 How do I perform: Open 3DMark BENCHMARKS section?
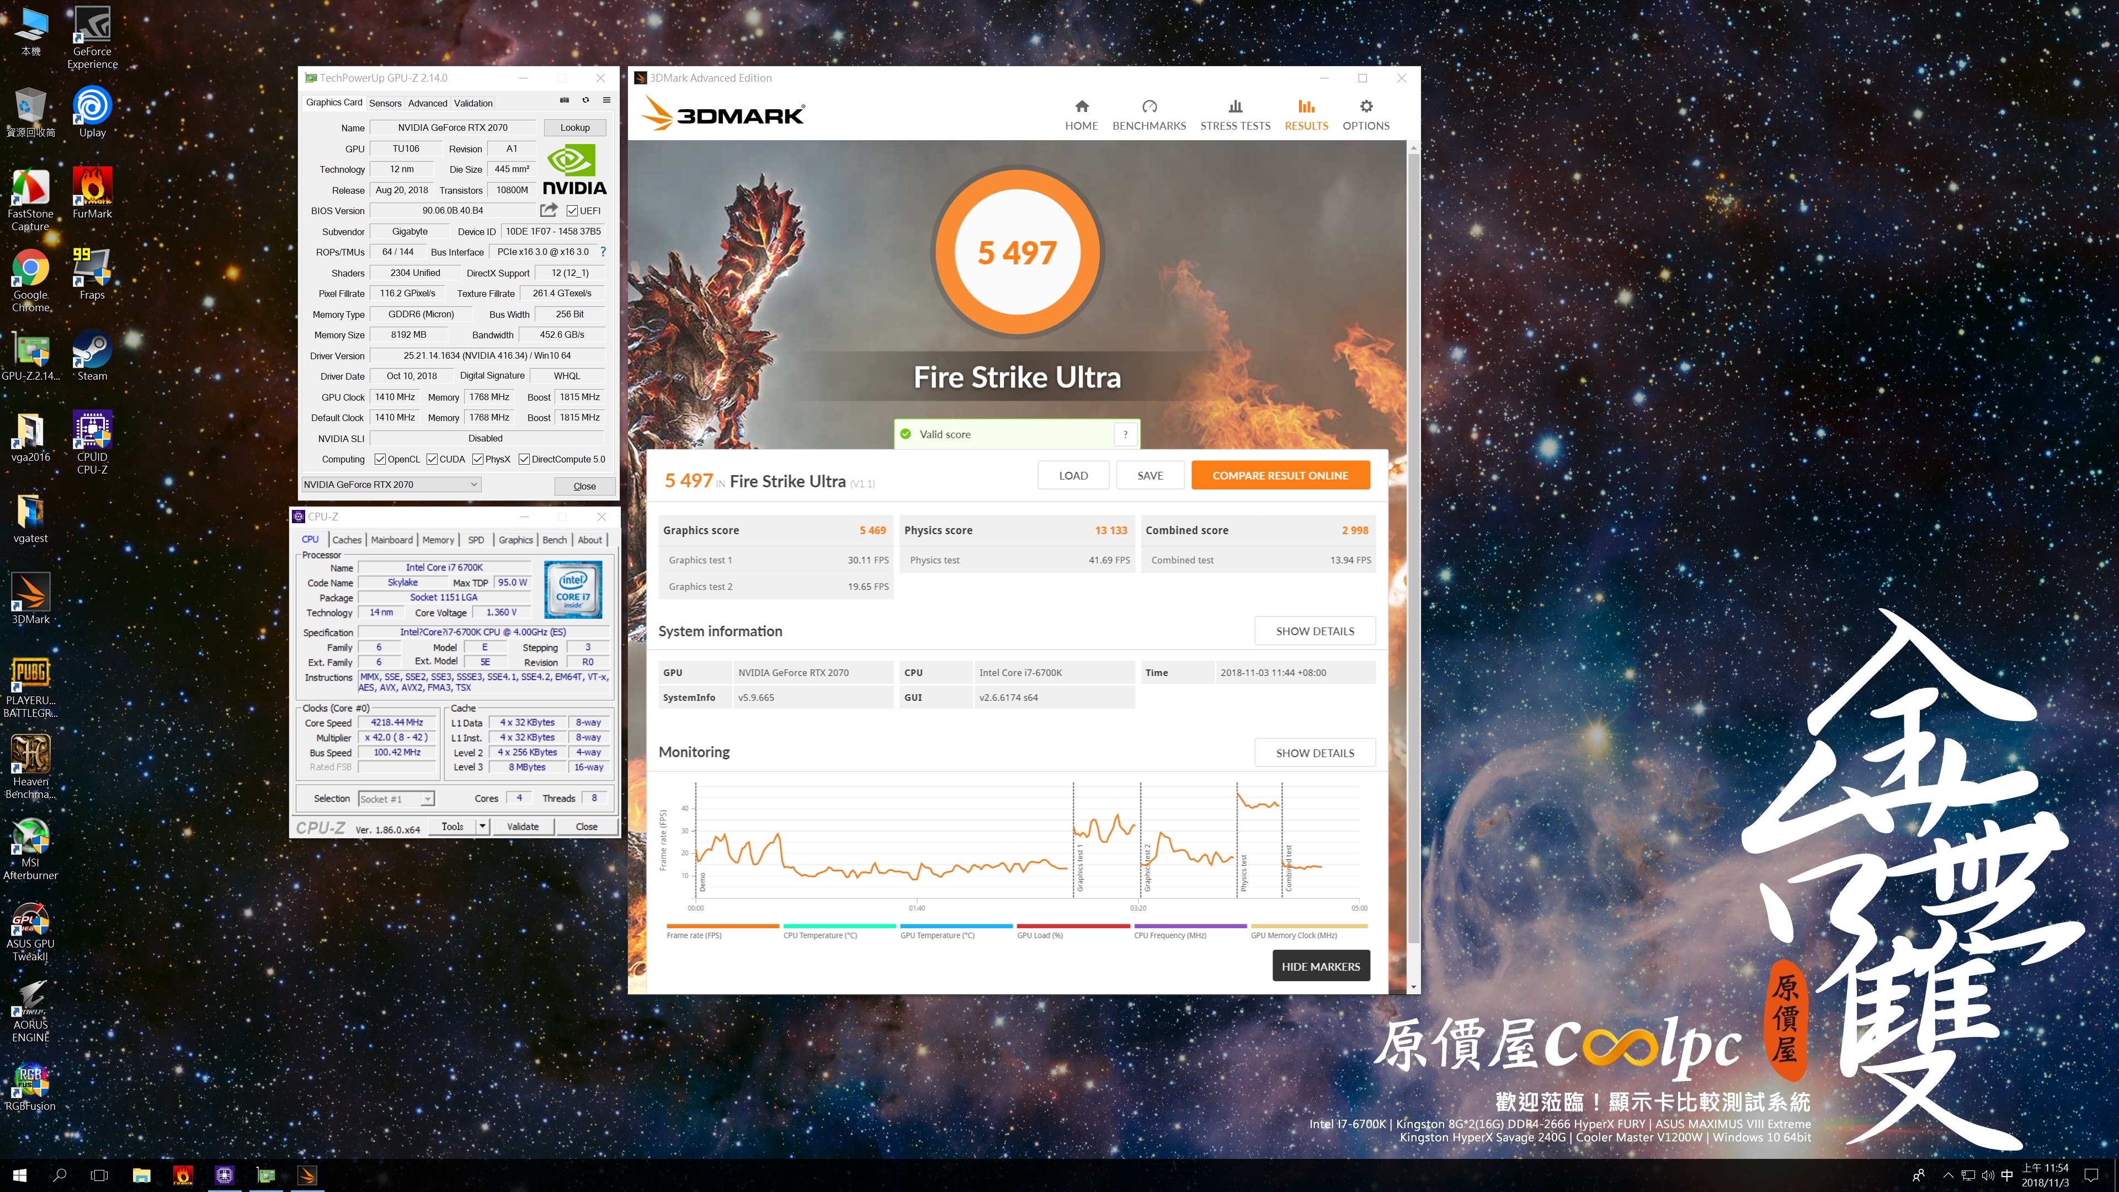[x=1149, y=115]
